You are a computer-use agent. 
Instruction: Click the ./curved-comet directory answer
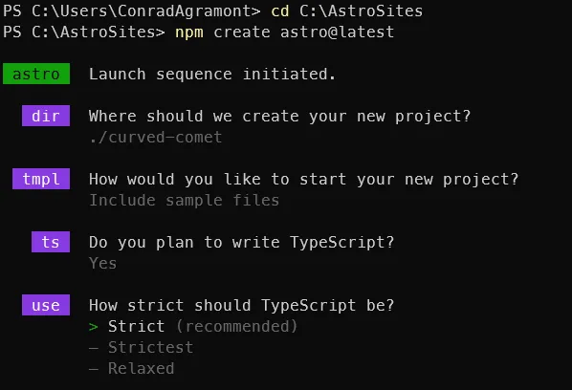155,138
